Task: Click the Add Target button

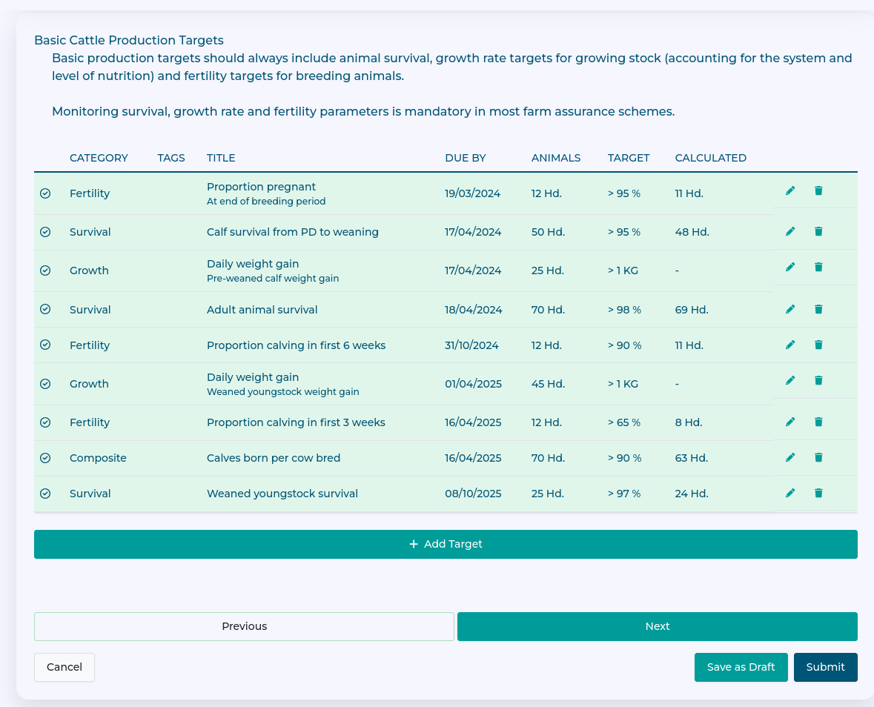Action: [446, 544]
